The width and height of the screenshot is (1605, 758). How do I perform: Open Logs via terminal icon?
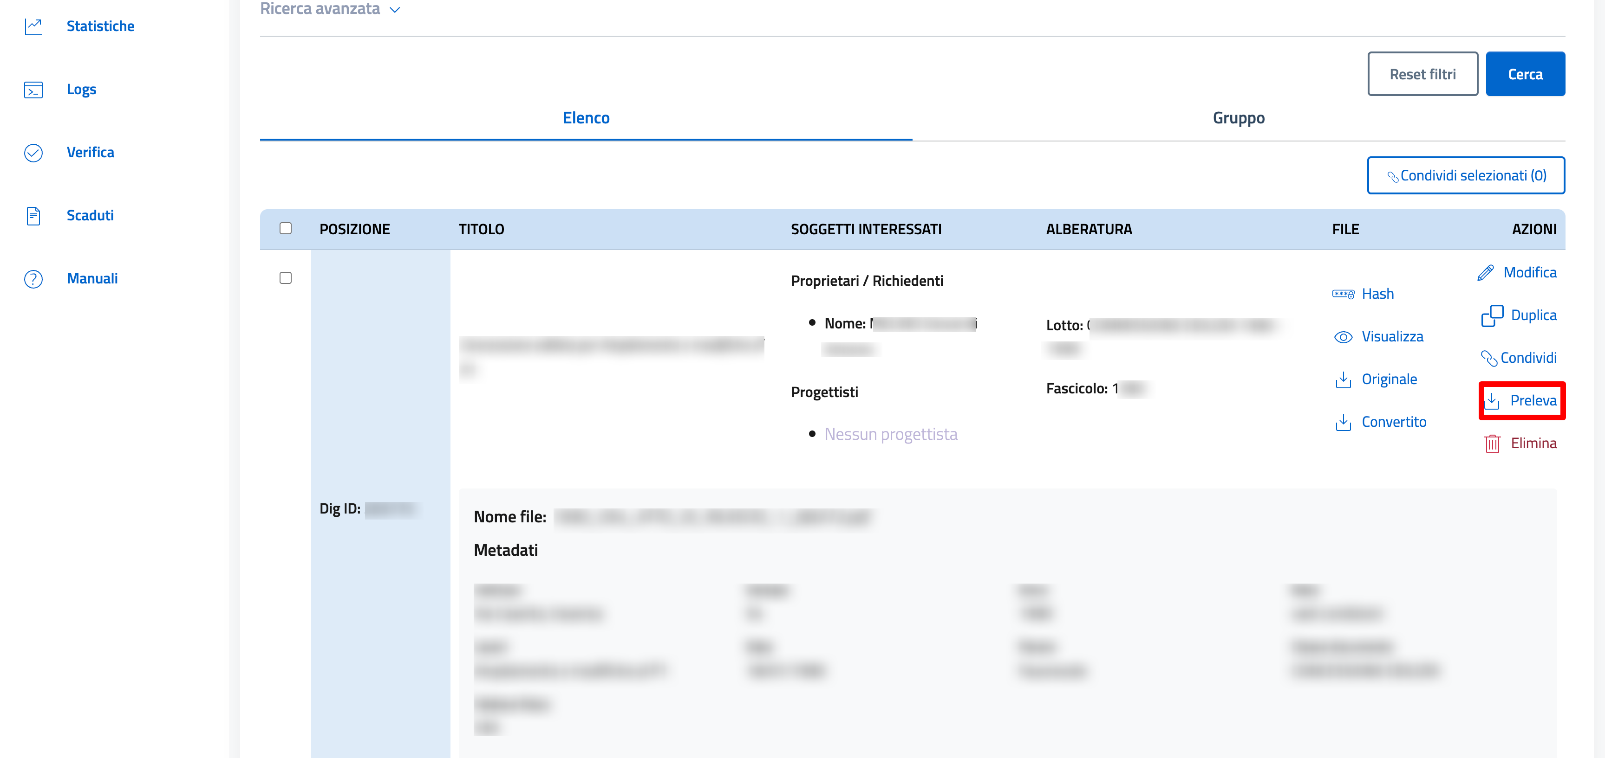33,90
